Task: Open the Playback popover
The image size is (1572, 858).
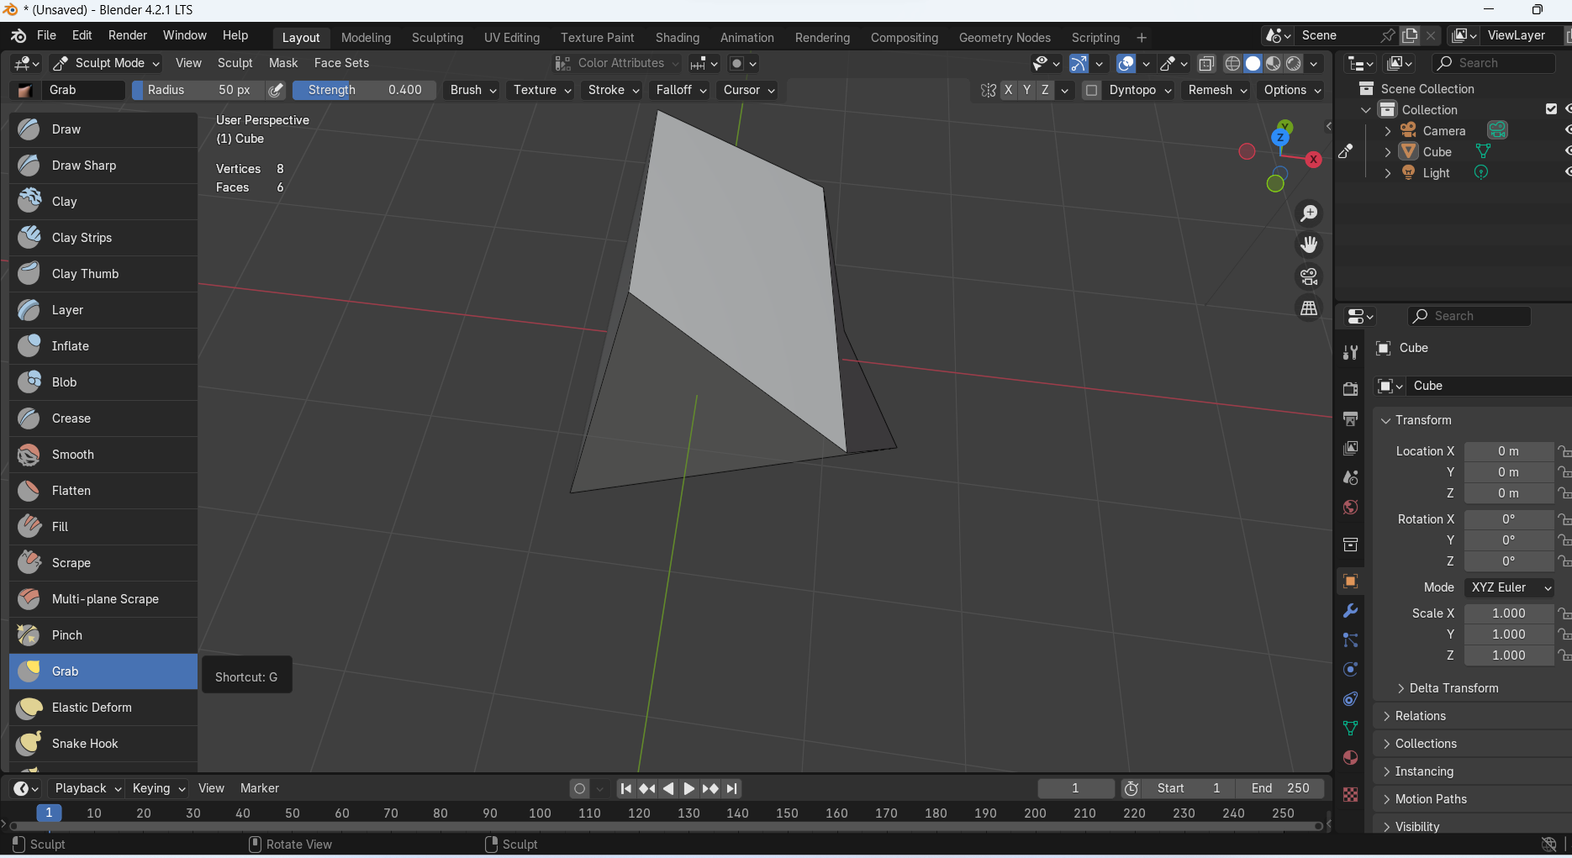Action: tap(88, 788)
